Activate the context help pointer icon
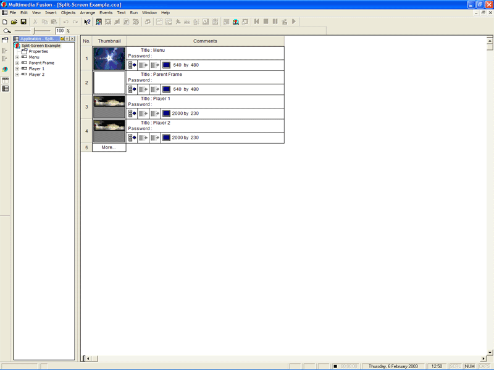Image resolution: width=494 pixels, height=370 pixels. point(87,22)
